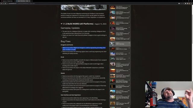Open Adventures in Classic Hardcore article
193x108 pixels.
pyautogui.click(x=120, y=92)
